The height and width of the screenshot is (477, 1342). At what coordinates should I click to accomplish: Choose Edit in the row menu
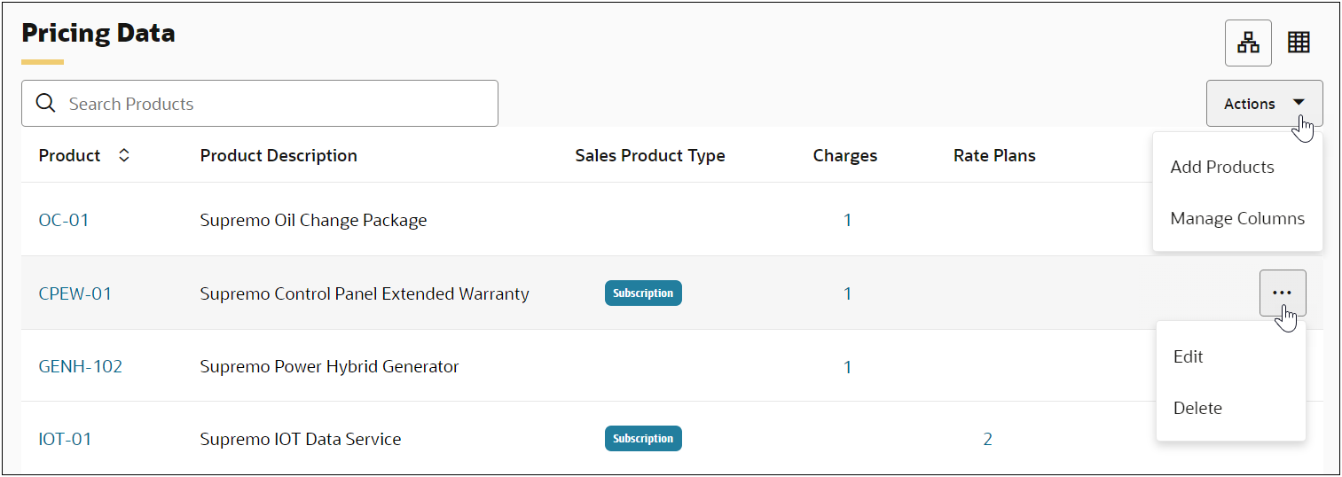(x=1188, y=356)
